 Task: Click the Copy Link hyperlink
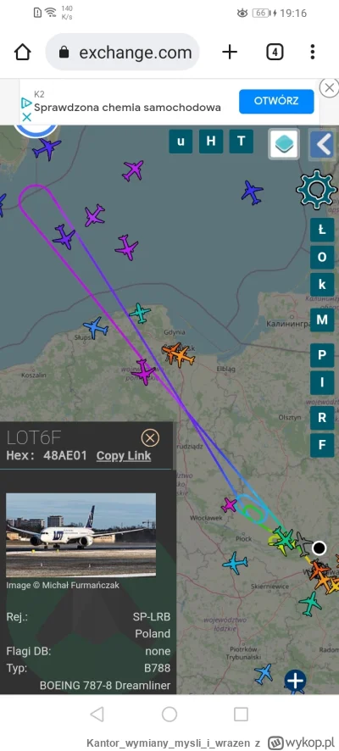pyautogui.click(x=124, y=456)
